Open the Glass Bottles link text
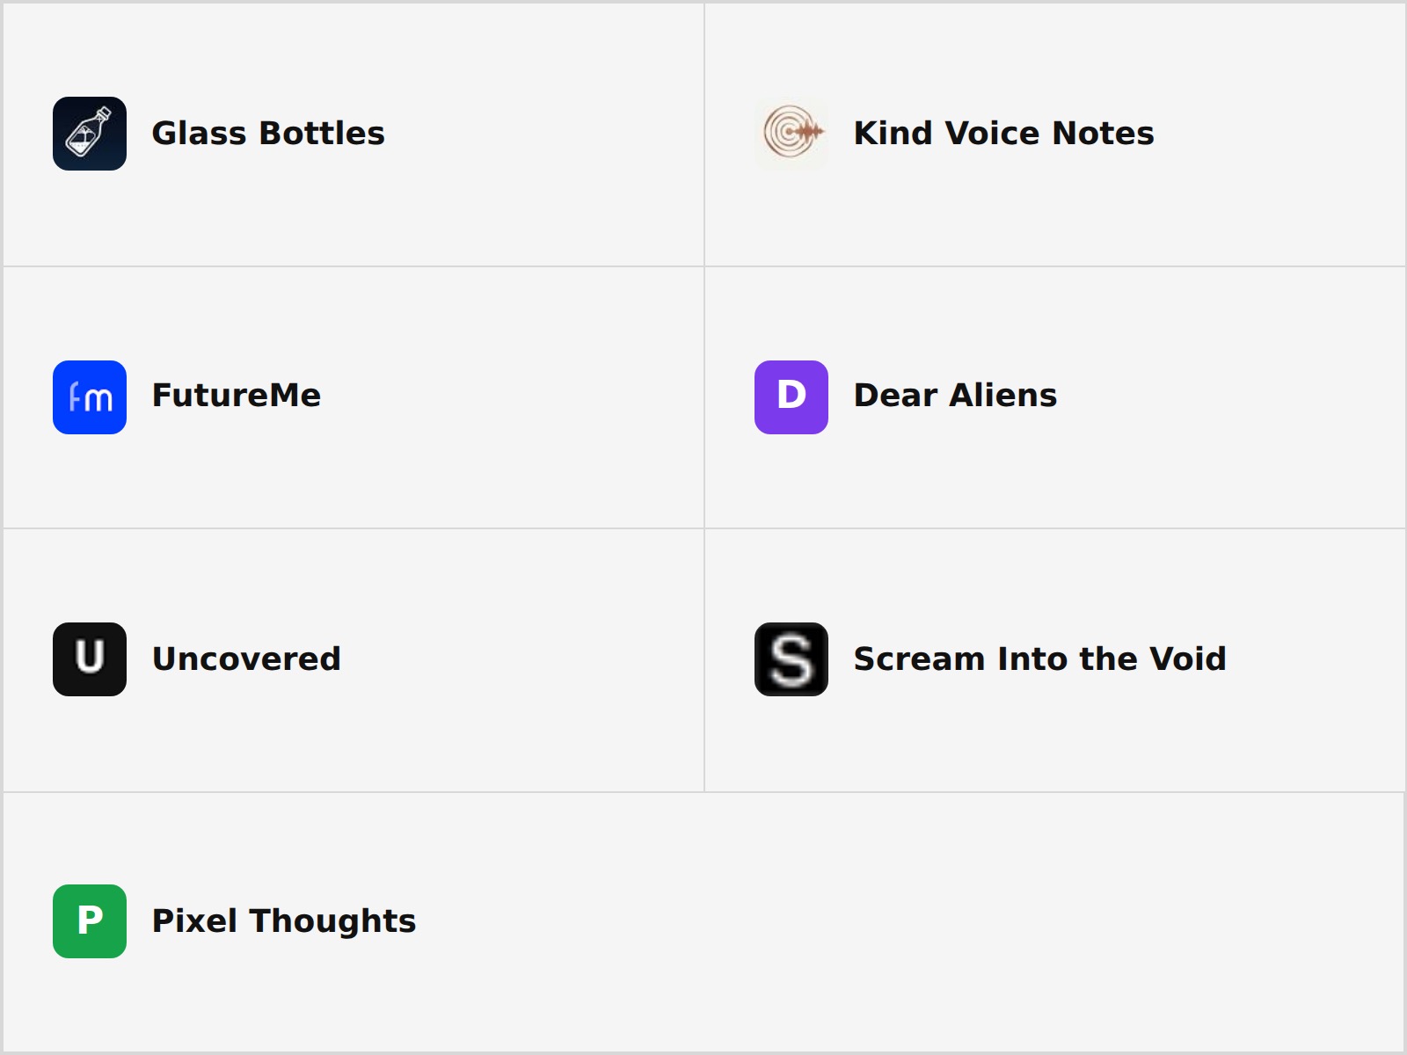Image resolution: width=1407 pixels, height=1055 pixels. (268, 134)
